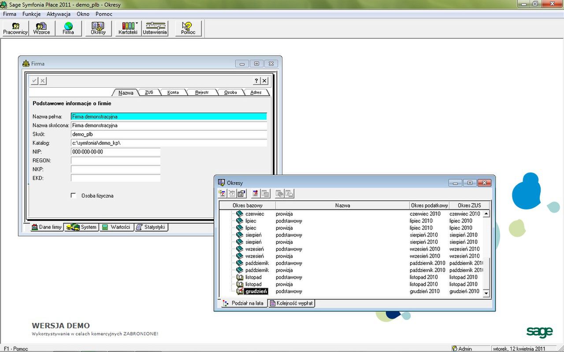Click the Skrót field

tap(169, 134)
